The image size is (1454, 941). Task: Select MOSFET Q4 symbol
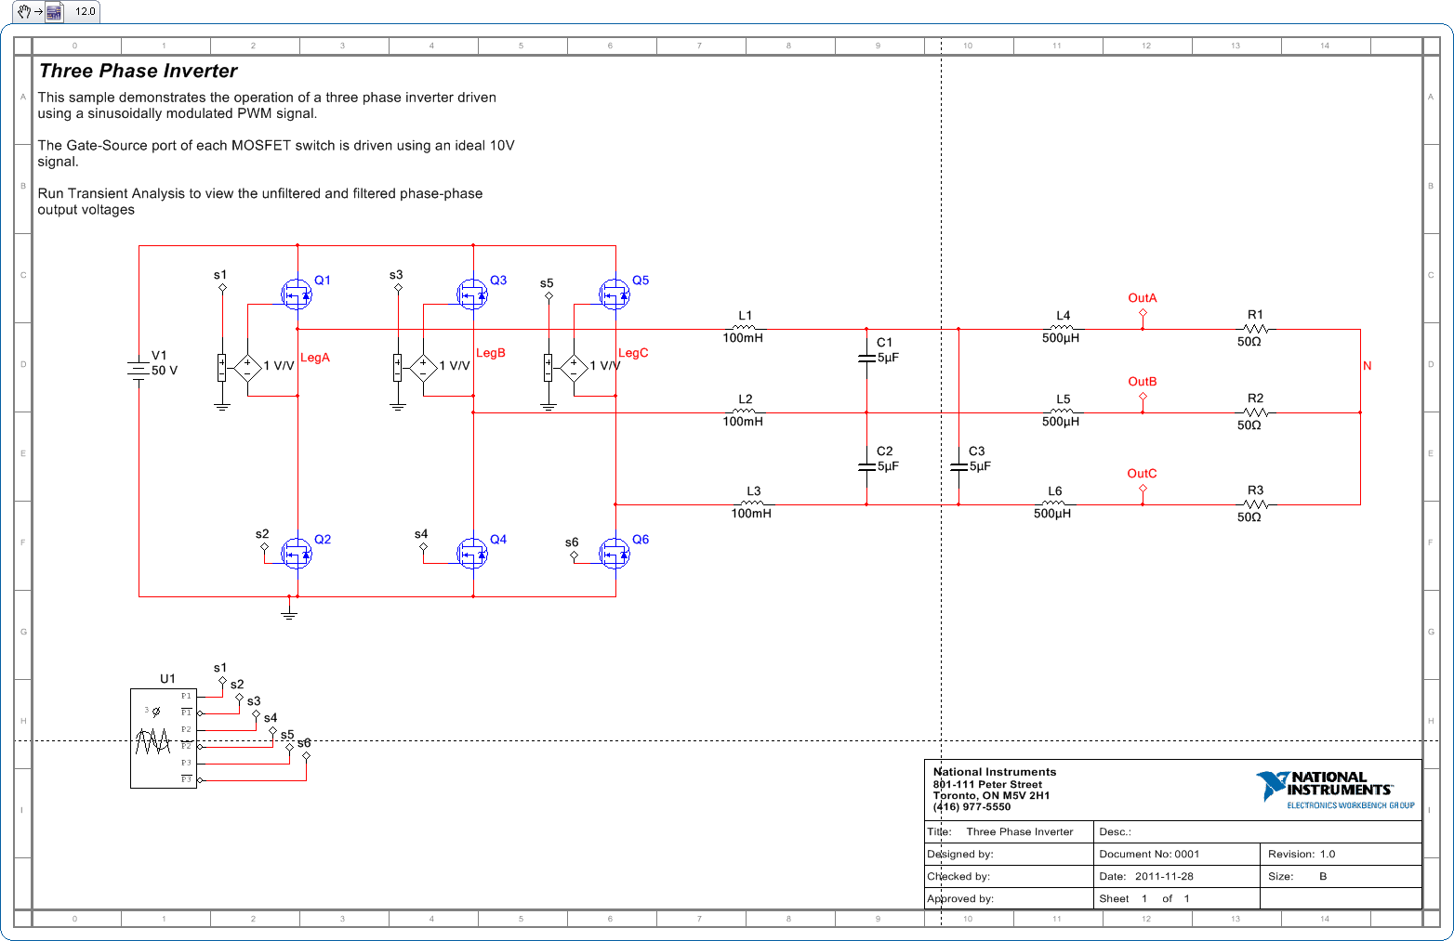click(472, 554)
